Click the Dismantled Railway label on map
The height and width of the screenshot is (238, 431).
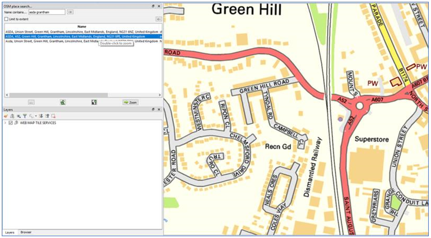click(312, 167)
